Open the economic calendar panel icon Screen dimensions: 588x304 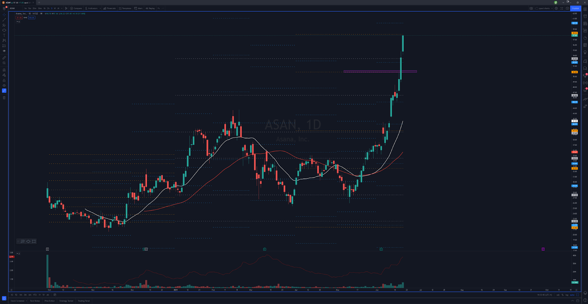(x=585, y=45)
